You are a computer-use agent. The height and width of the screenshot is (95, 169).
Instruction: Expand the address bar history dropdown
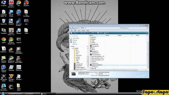[x=120, y=28]
